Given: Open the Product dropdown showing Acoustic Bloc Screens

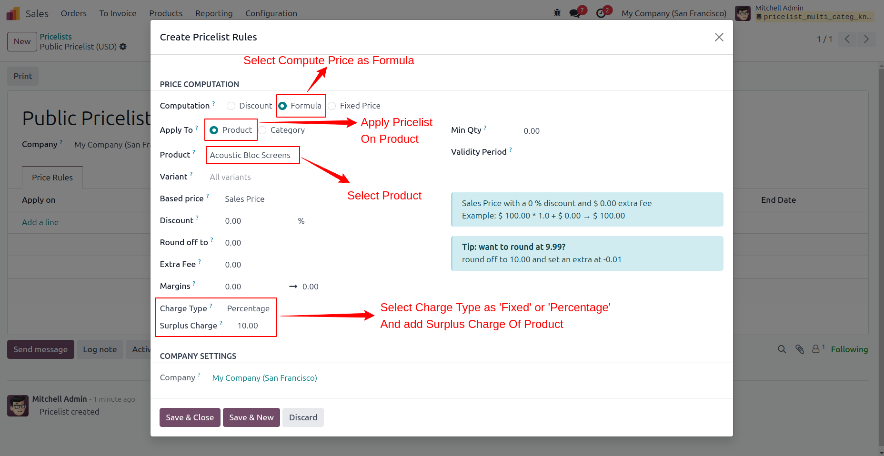Looking at the screenshot, I should tap(252, 155).
